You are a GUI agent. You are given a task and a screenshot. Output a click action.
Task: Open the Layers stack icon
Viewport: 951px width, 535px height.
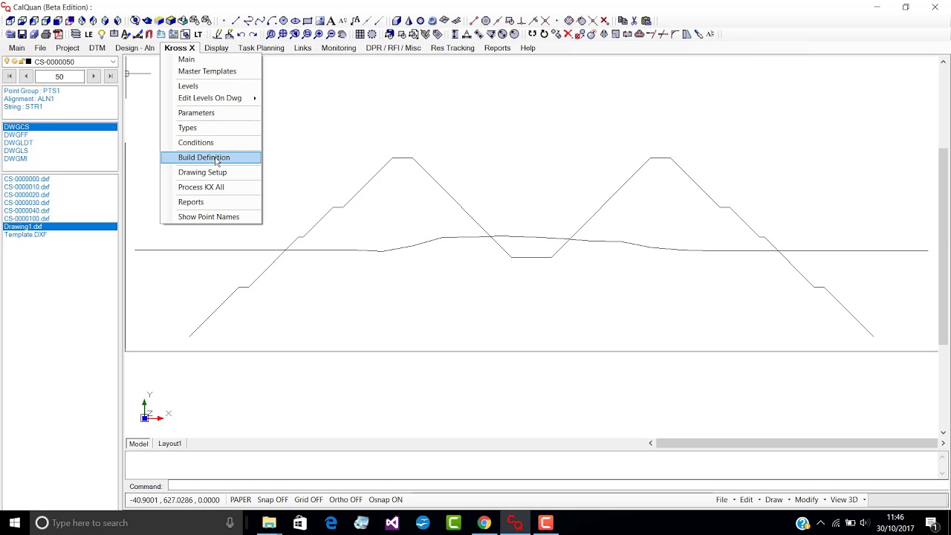point(76,34)
